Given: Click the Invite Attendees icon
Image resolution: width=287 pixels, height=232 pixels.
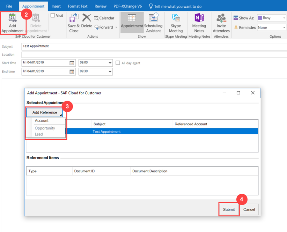Looking at the screenshot, I should [x=221, y=18].
